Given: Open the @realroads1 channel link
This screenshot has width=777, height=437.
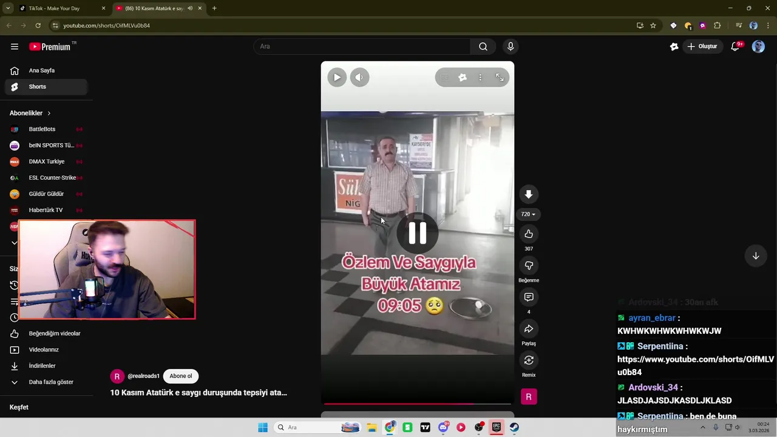Looking at the screenshot, I should pyautogui.click(x=143, y=376).
